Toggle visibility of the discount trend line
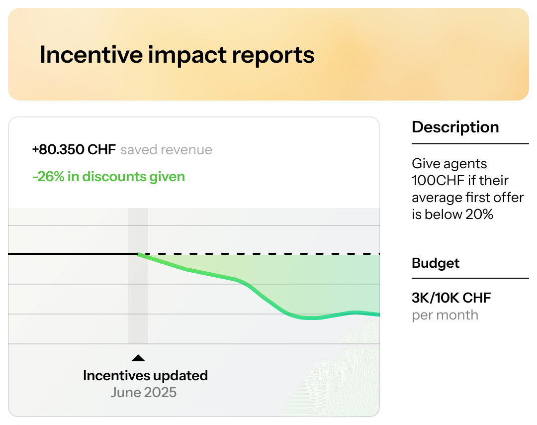Image resolution: width=537 pixels, height=425 pixels. [x=107, y=177]
